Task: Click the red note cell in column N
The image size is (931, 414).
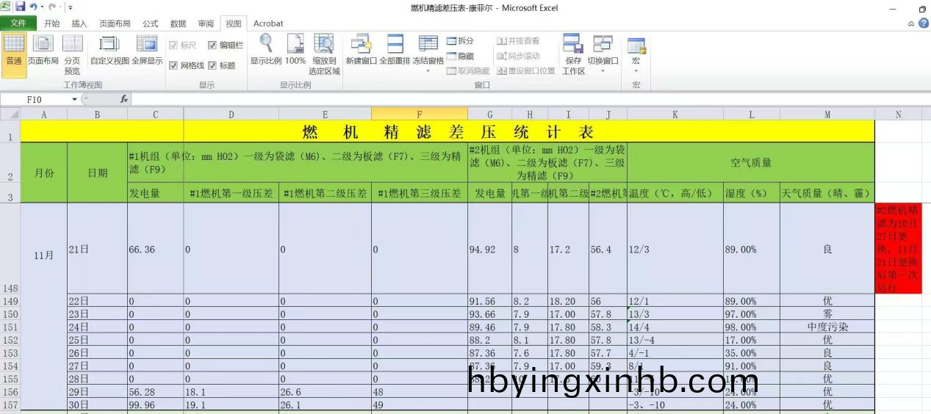Action: click(898, 249)
